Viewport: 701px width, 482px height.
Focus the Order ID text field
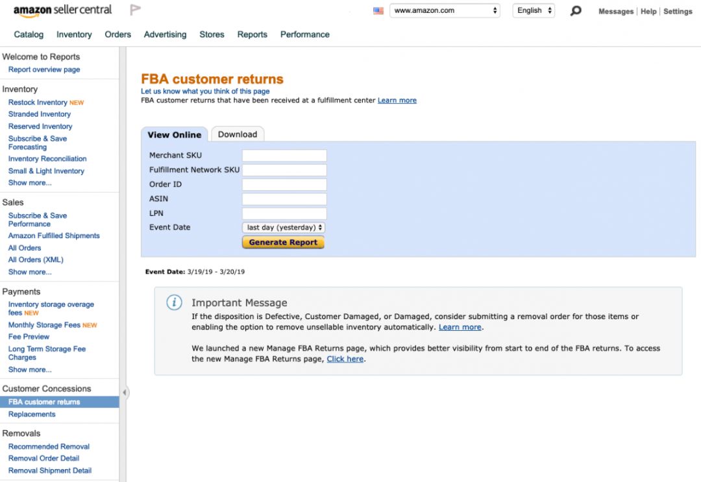(x=284, y=184)
